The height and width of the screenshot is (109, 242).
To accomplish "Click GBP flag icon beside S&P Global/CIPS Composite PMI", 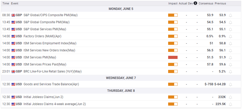I will pos(13,15).
